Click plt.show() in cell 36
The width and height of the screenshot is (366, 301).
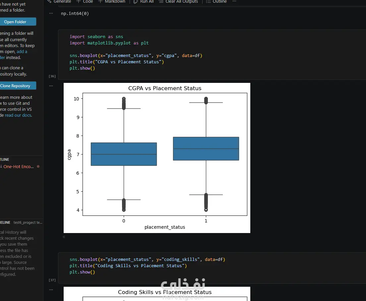click(x=82, y=68)
